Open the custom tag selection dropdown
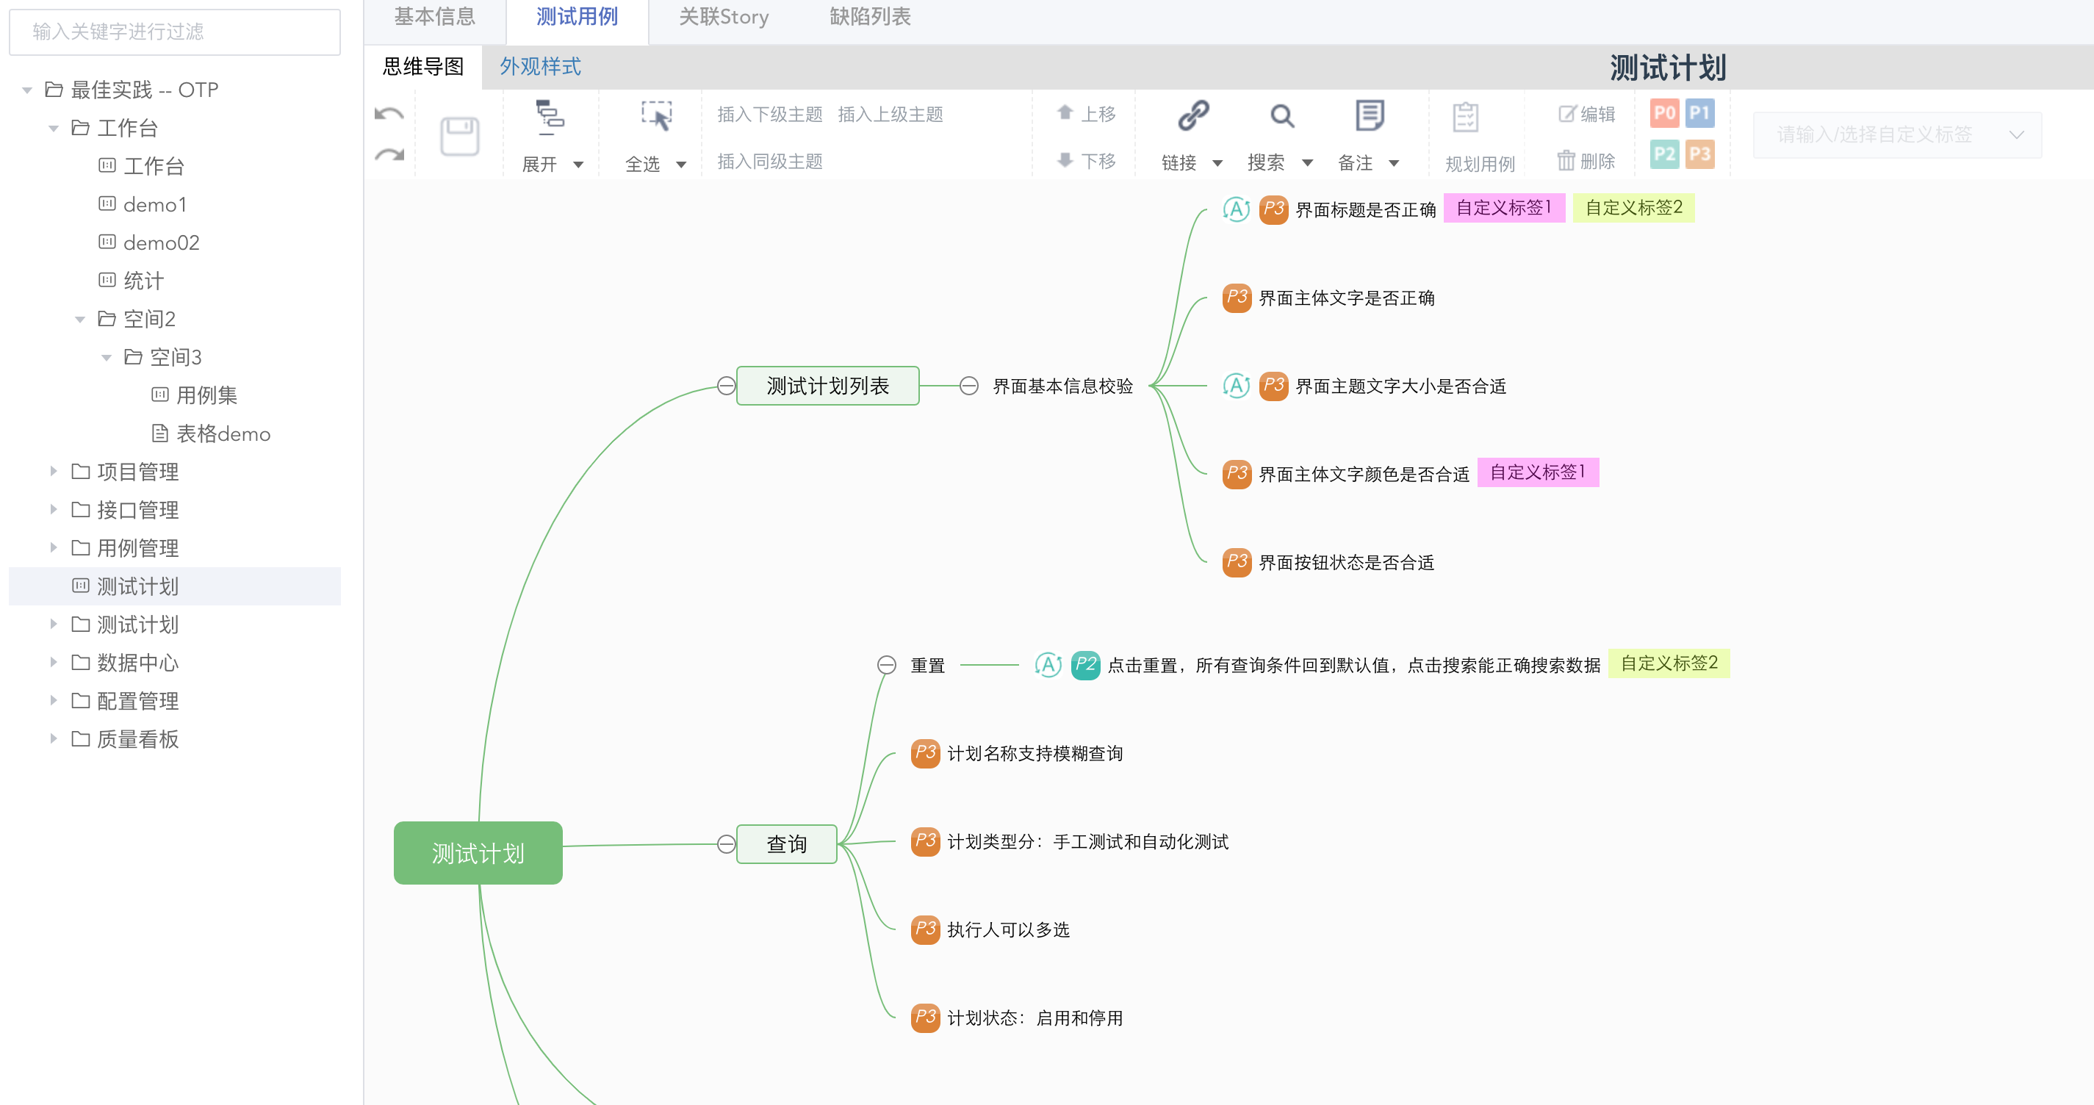Viewport: 2094px width, 1105px height. click(1896, 134)
